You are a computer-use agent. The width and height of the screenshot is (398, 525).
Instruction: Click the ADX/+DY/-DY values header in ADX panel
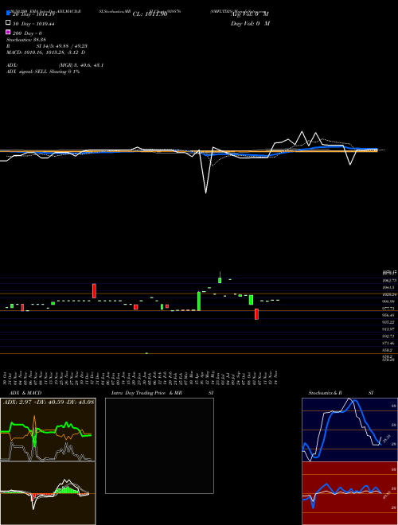click(x=48, y=402)
